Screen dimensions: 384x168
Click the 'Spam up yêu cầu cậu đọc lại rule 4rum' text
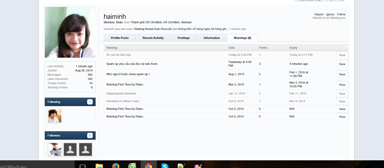[132, 64]
